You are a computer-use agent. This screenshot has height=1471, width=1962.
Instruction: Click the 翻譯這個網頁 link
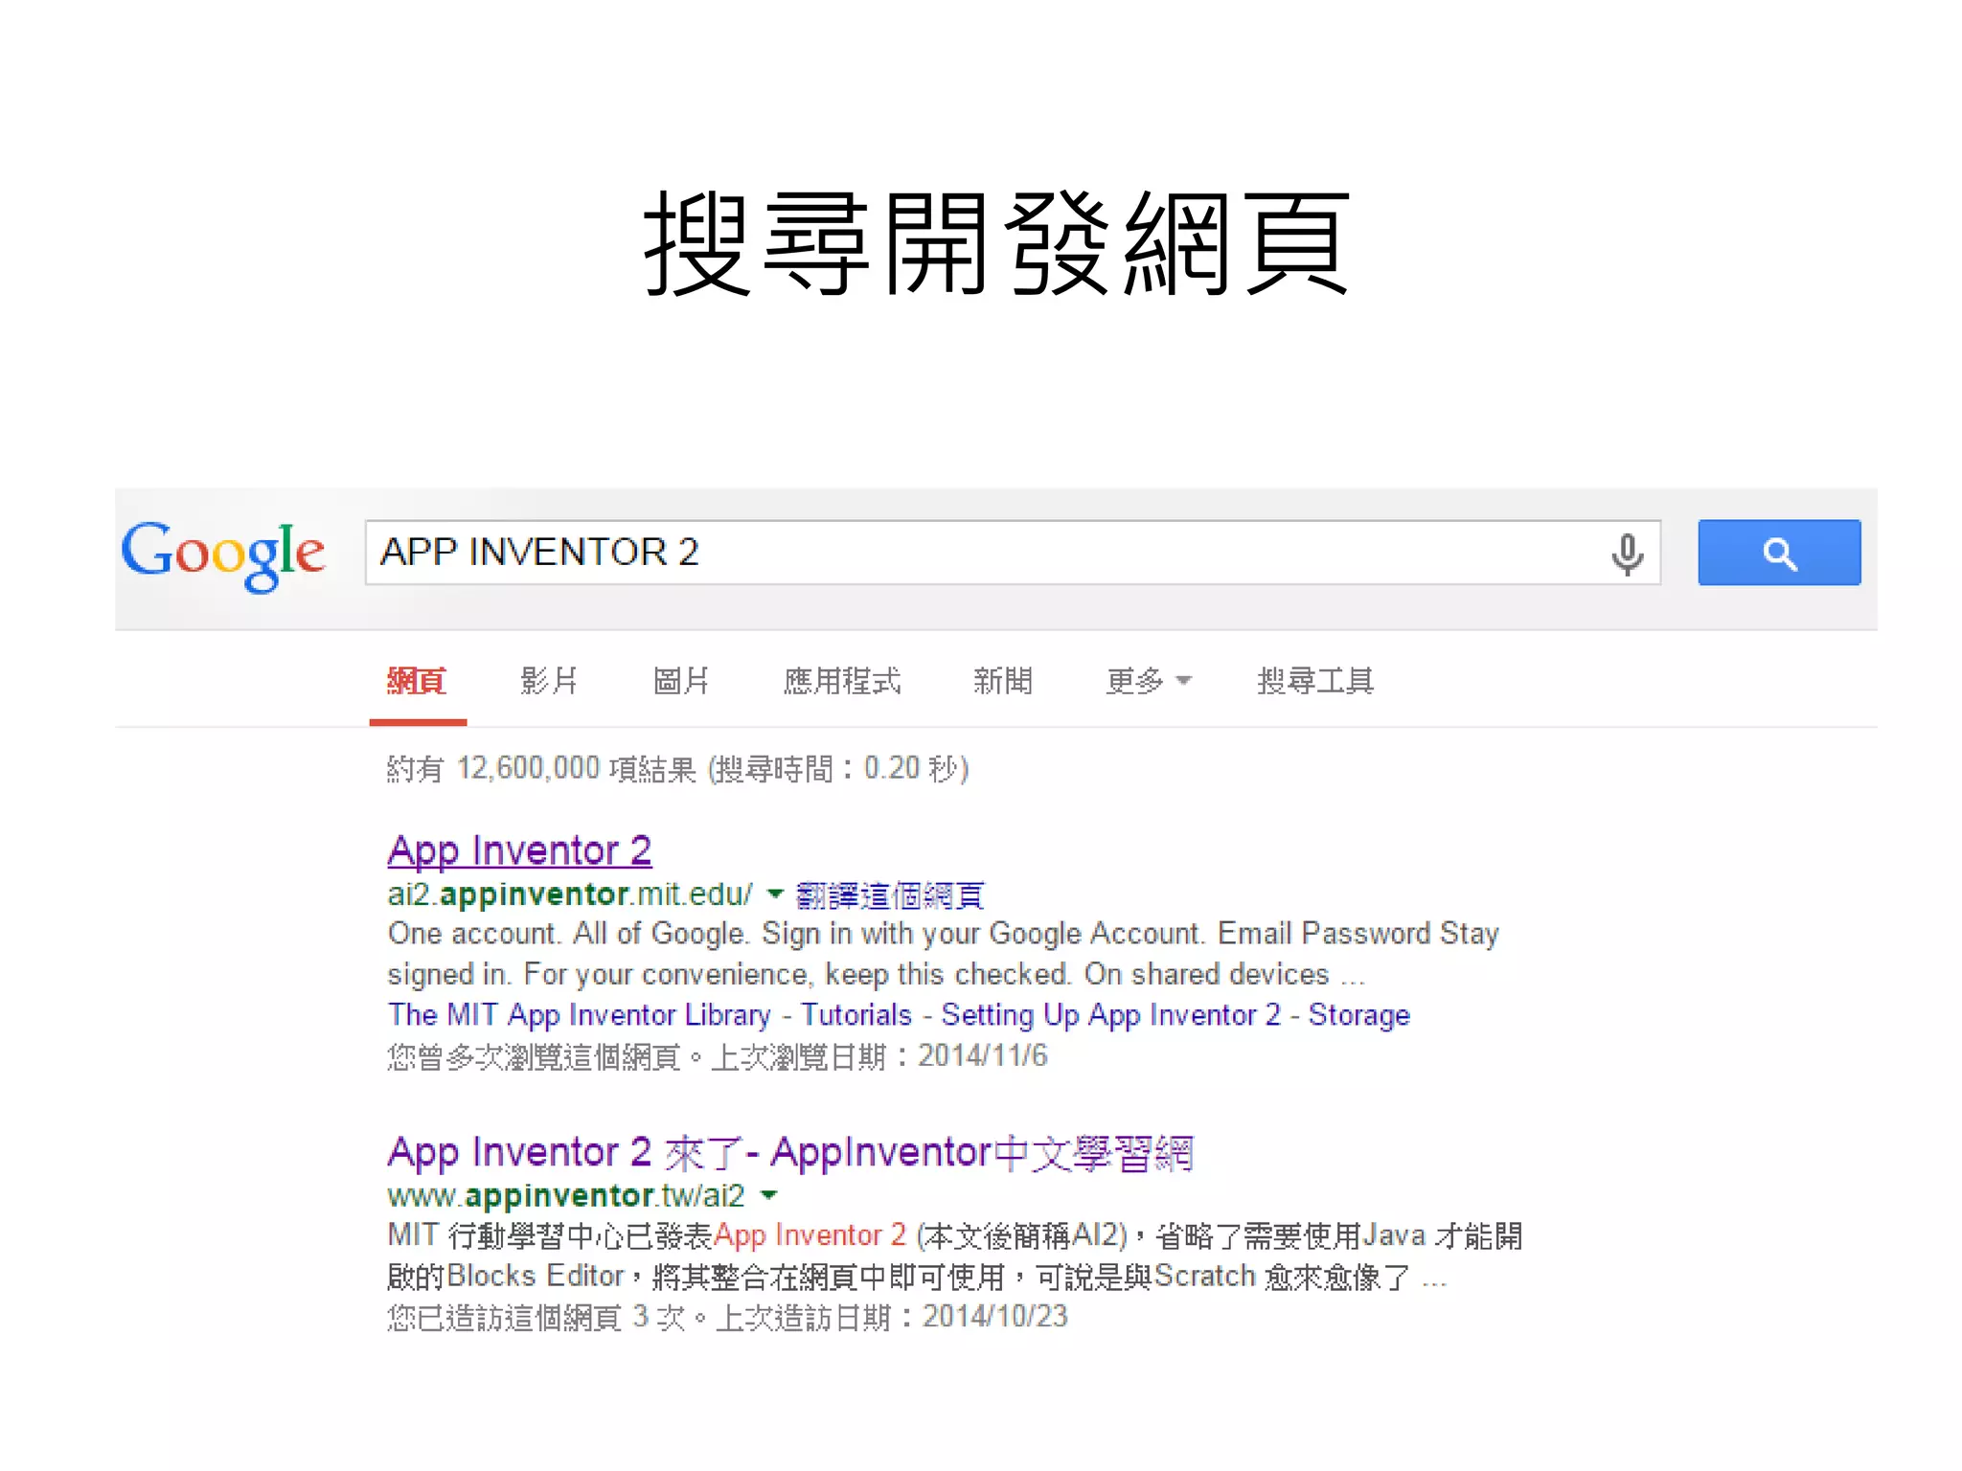click(x=890, y=895)
